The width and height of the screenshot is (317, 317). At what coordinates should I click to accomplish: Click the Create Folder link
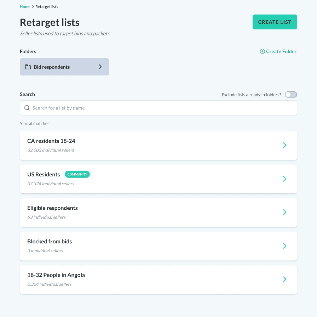tap(281, 51)
